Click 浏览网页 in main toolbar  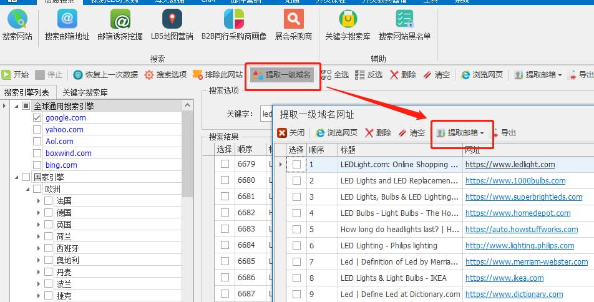(482, 75)
